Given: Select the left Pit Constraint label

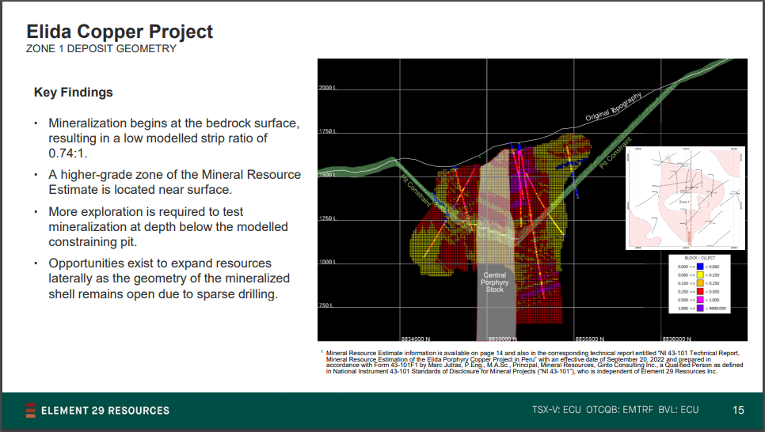Looking at the screenshot, I should click(x=415, y=191).
